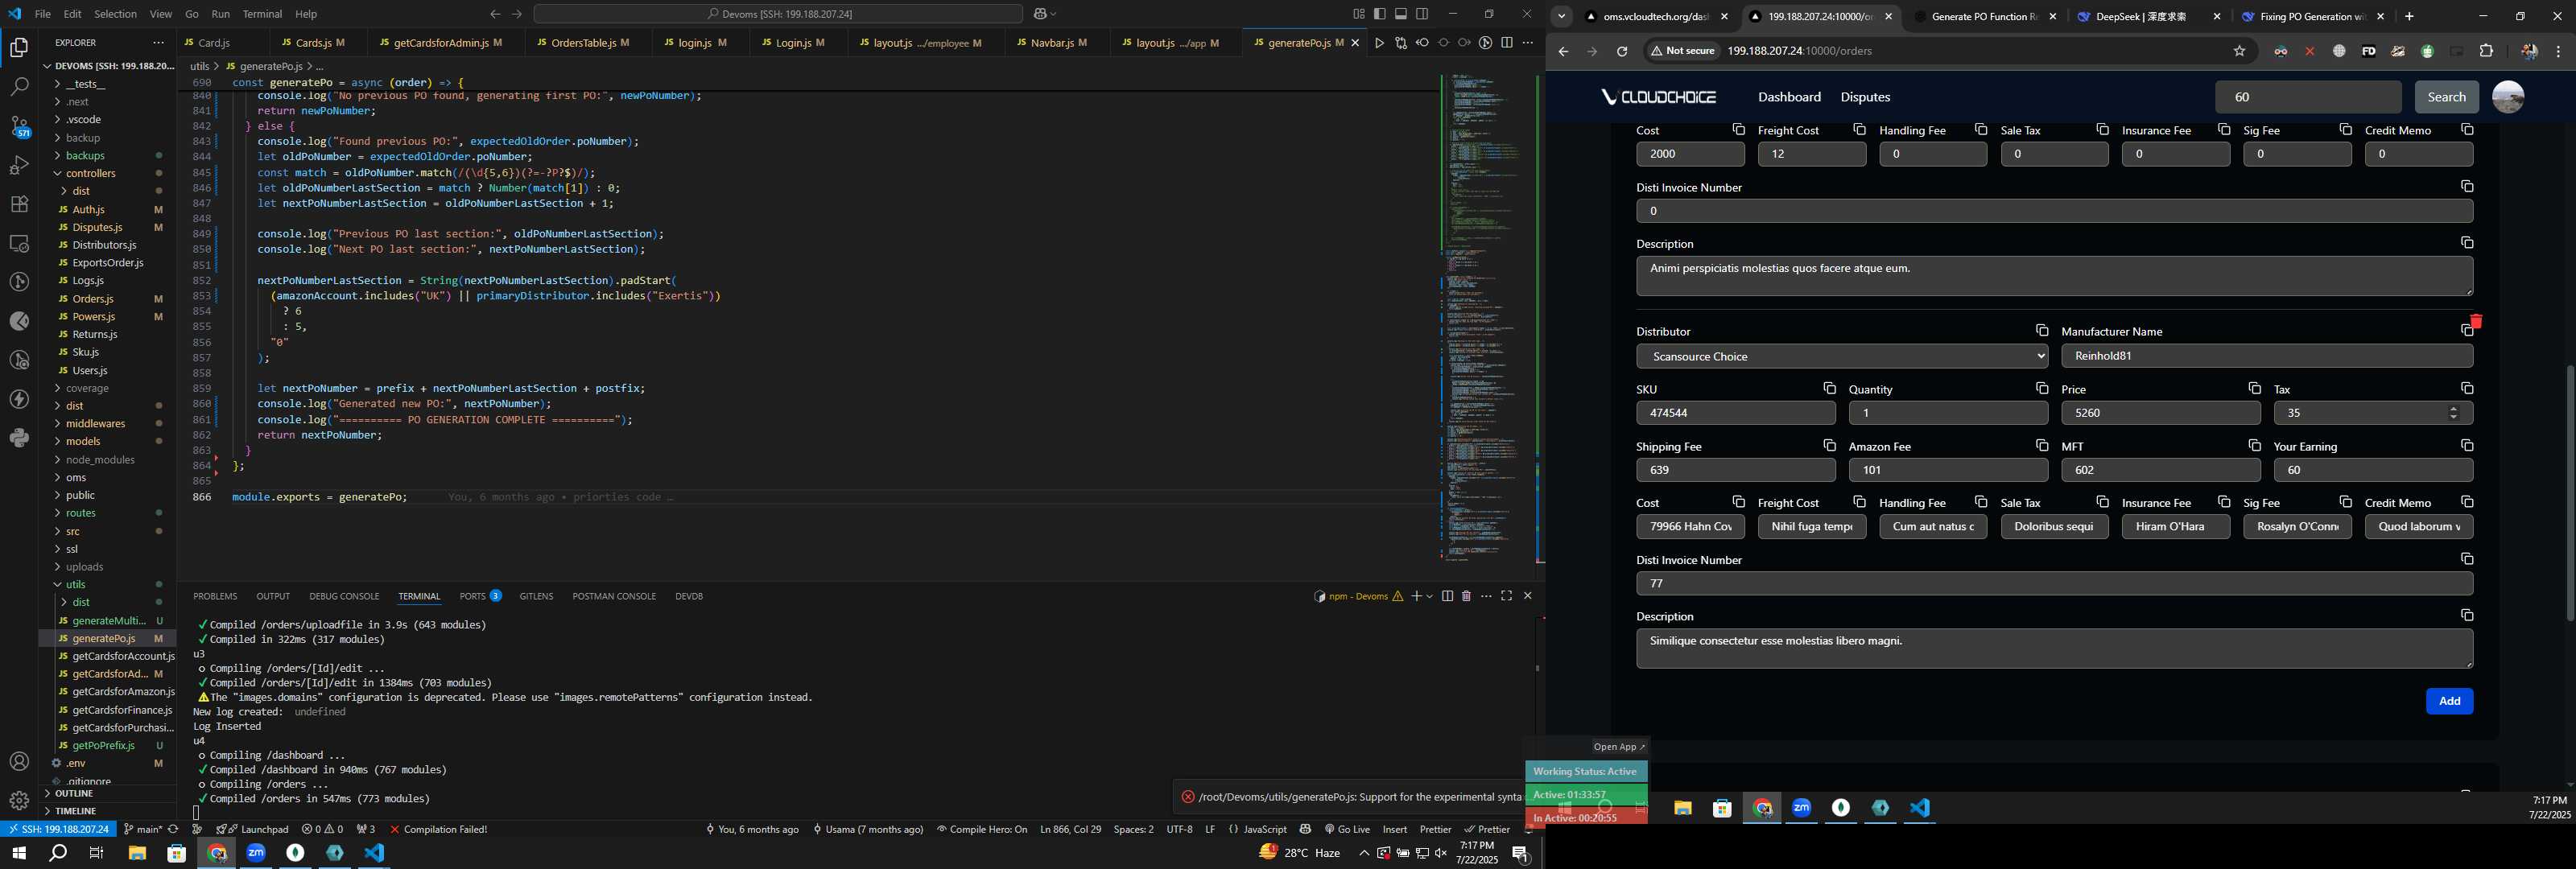Increment the Tax stepper showing 35
This screenshot has width=2576, height=869.
pyautogui.click(x=2453, y=408)
